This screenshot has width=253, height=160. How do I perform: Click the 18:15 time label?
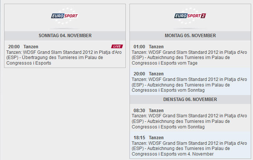click(140, 138)
